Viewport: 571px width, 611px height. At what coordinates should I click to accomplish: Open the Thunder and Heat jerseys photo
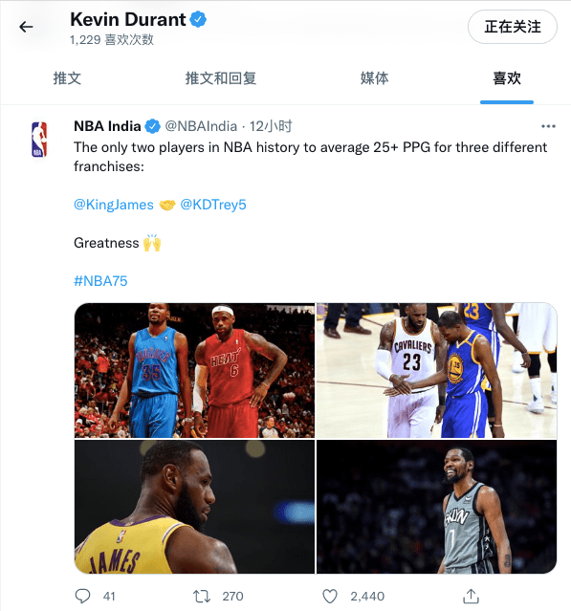pyautogui.click(x=194, y=371)
